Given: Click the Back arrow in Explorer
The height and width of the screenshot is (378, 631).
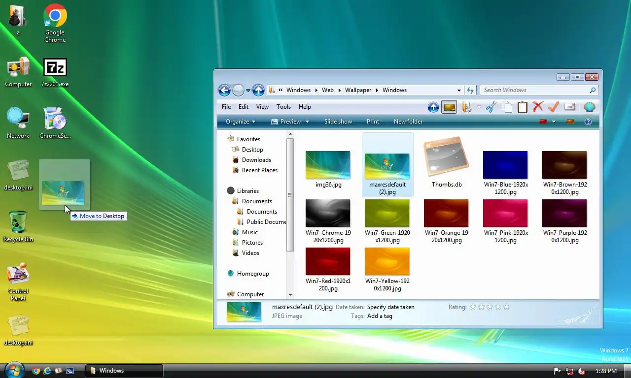Looking at the screenshot, I should [224, 90].
